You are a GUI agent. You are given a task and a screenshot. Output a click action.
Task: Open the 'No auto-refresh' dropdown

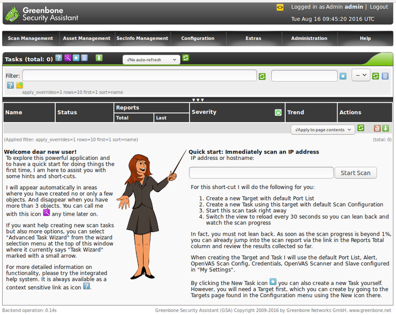(x=151, y=60)
